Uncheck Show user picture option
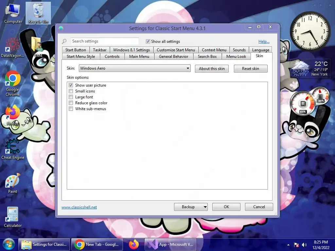Image resolution: width=335 pixels, height=251 pixels. [71, 85]
